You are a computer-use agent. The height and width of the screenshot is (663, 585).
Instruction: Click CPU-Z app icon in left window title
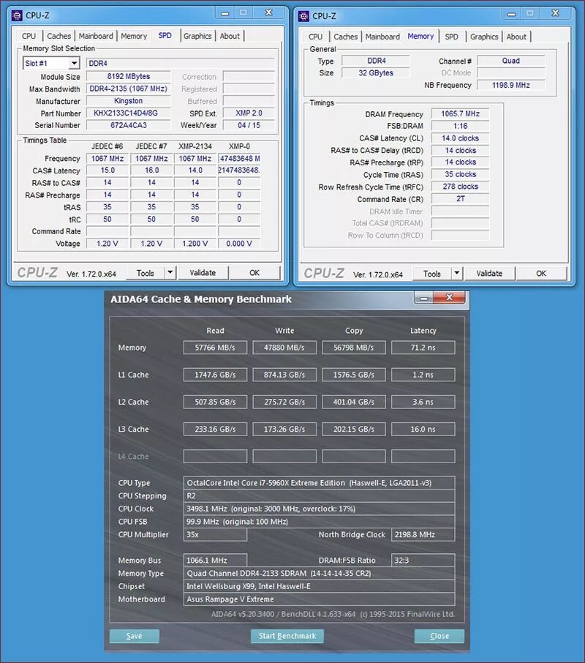(x=17, y=15)
